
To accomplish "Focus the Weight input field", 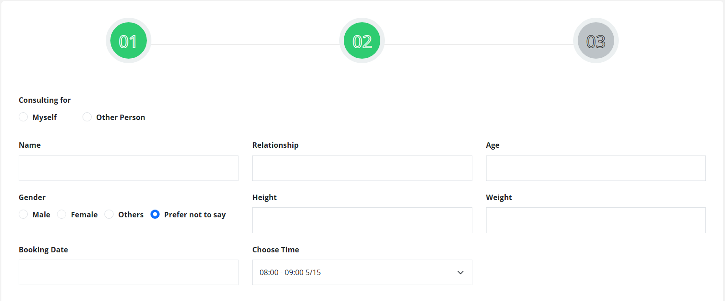I will coord(596,221).
